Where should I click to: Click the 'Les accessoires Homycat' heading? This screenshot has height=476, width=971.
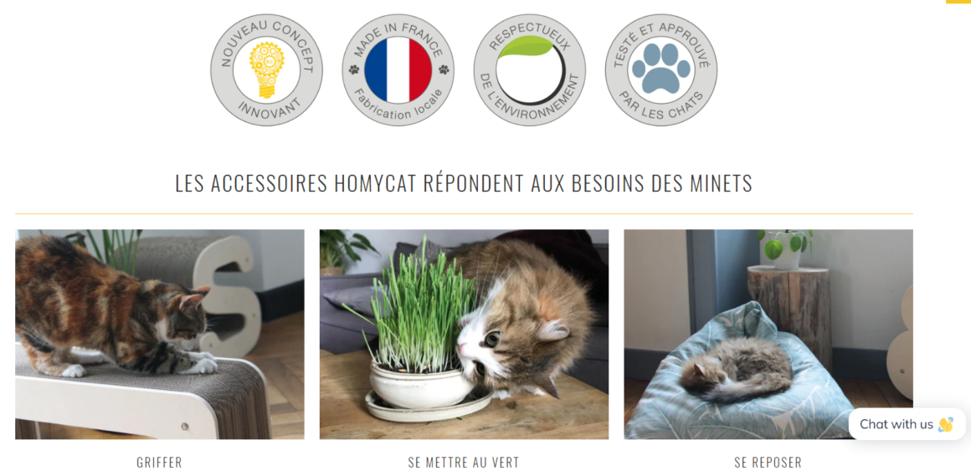(x=464, y=183)
